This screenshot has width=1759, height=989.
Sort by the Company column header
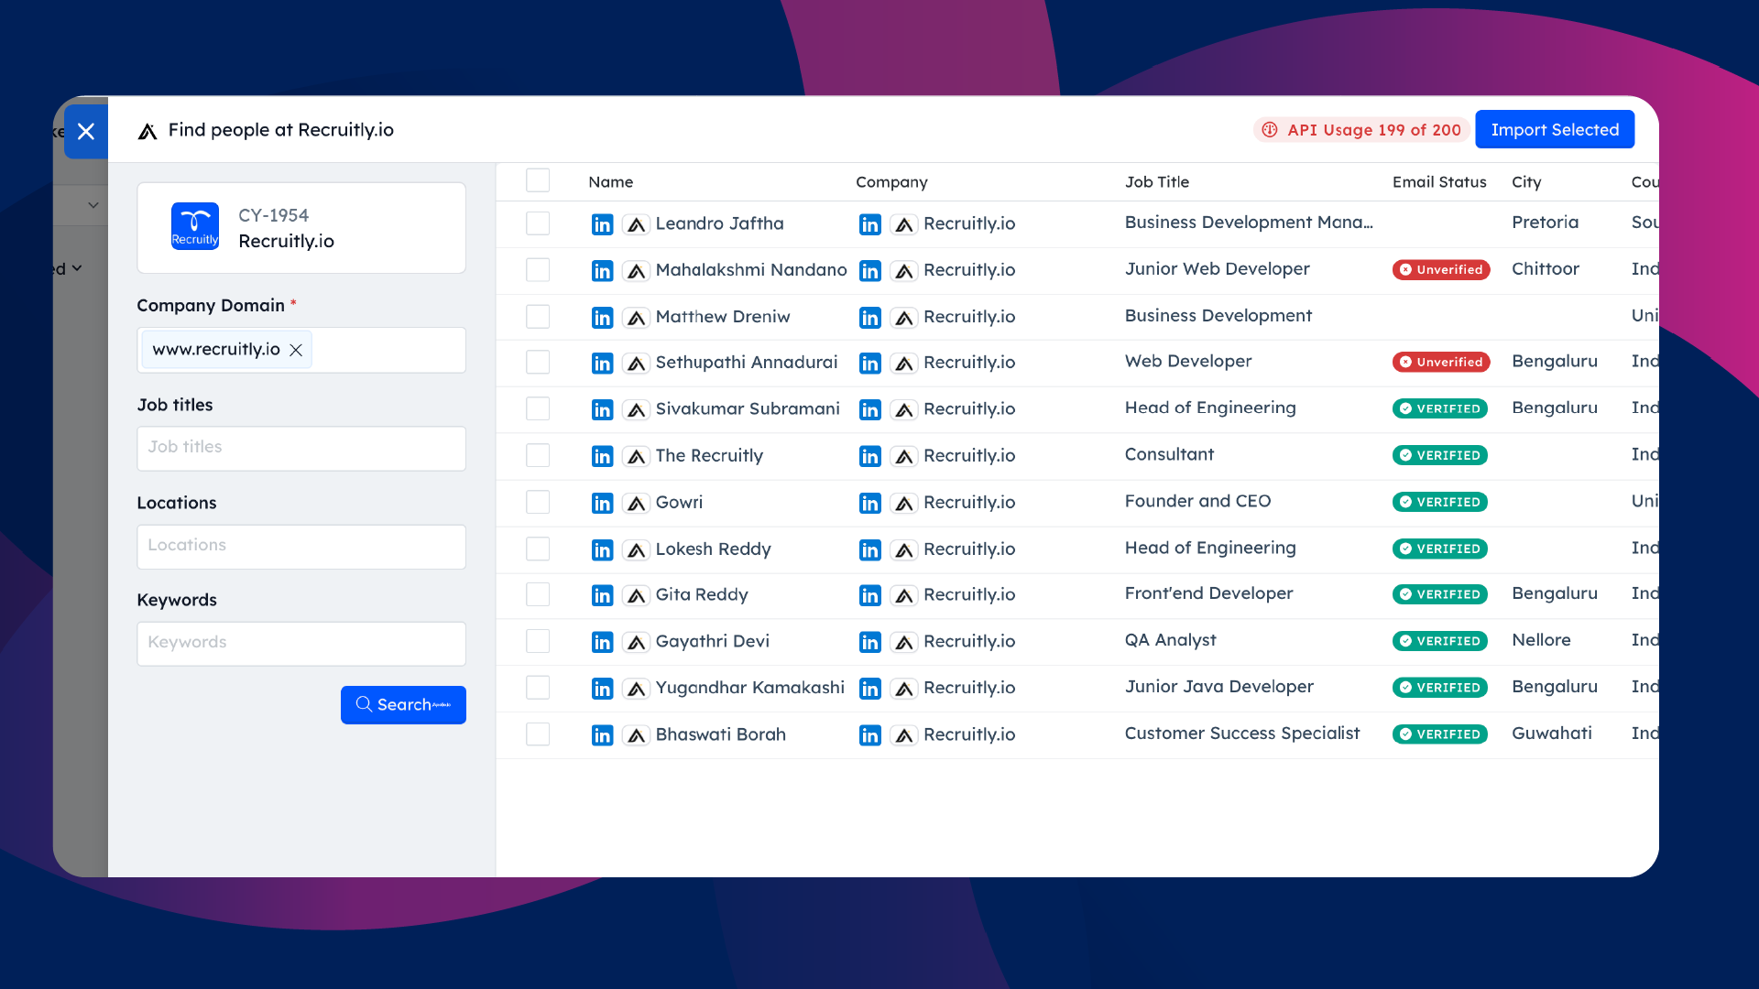point(891,182)
